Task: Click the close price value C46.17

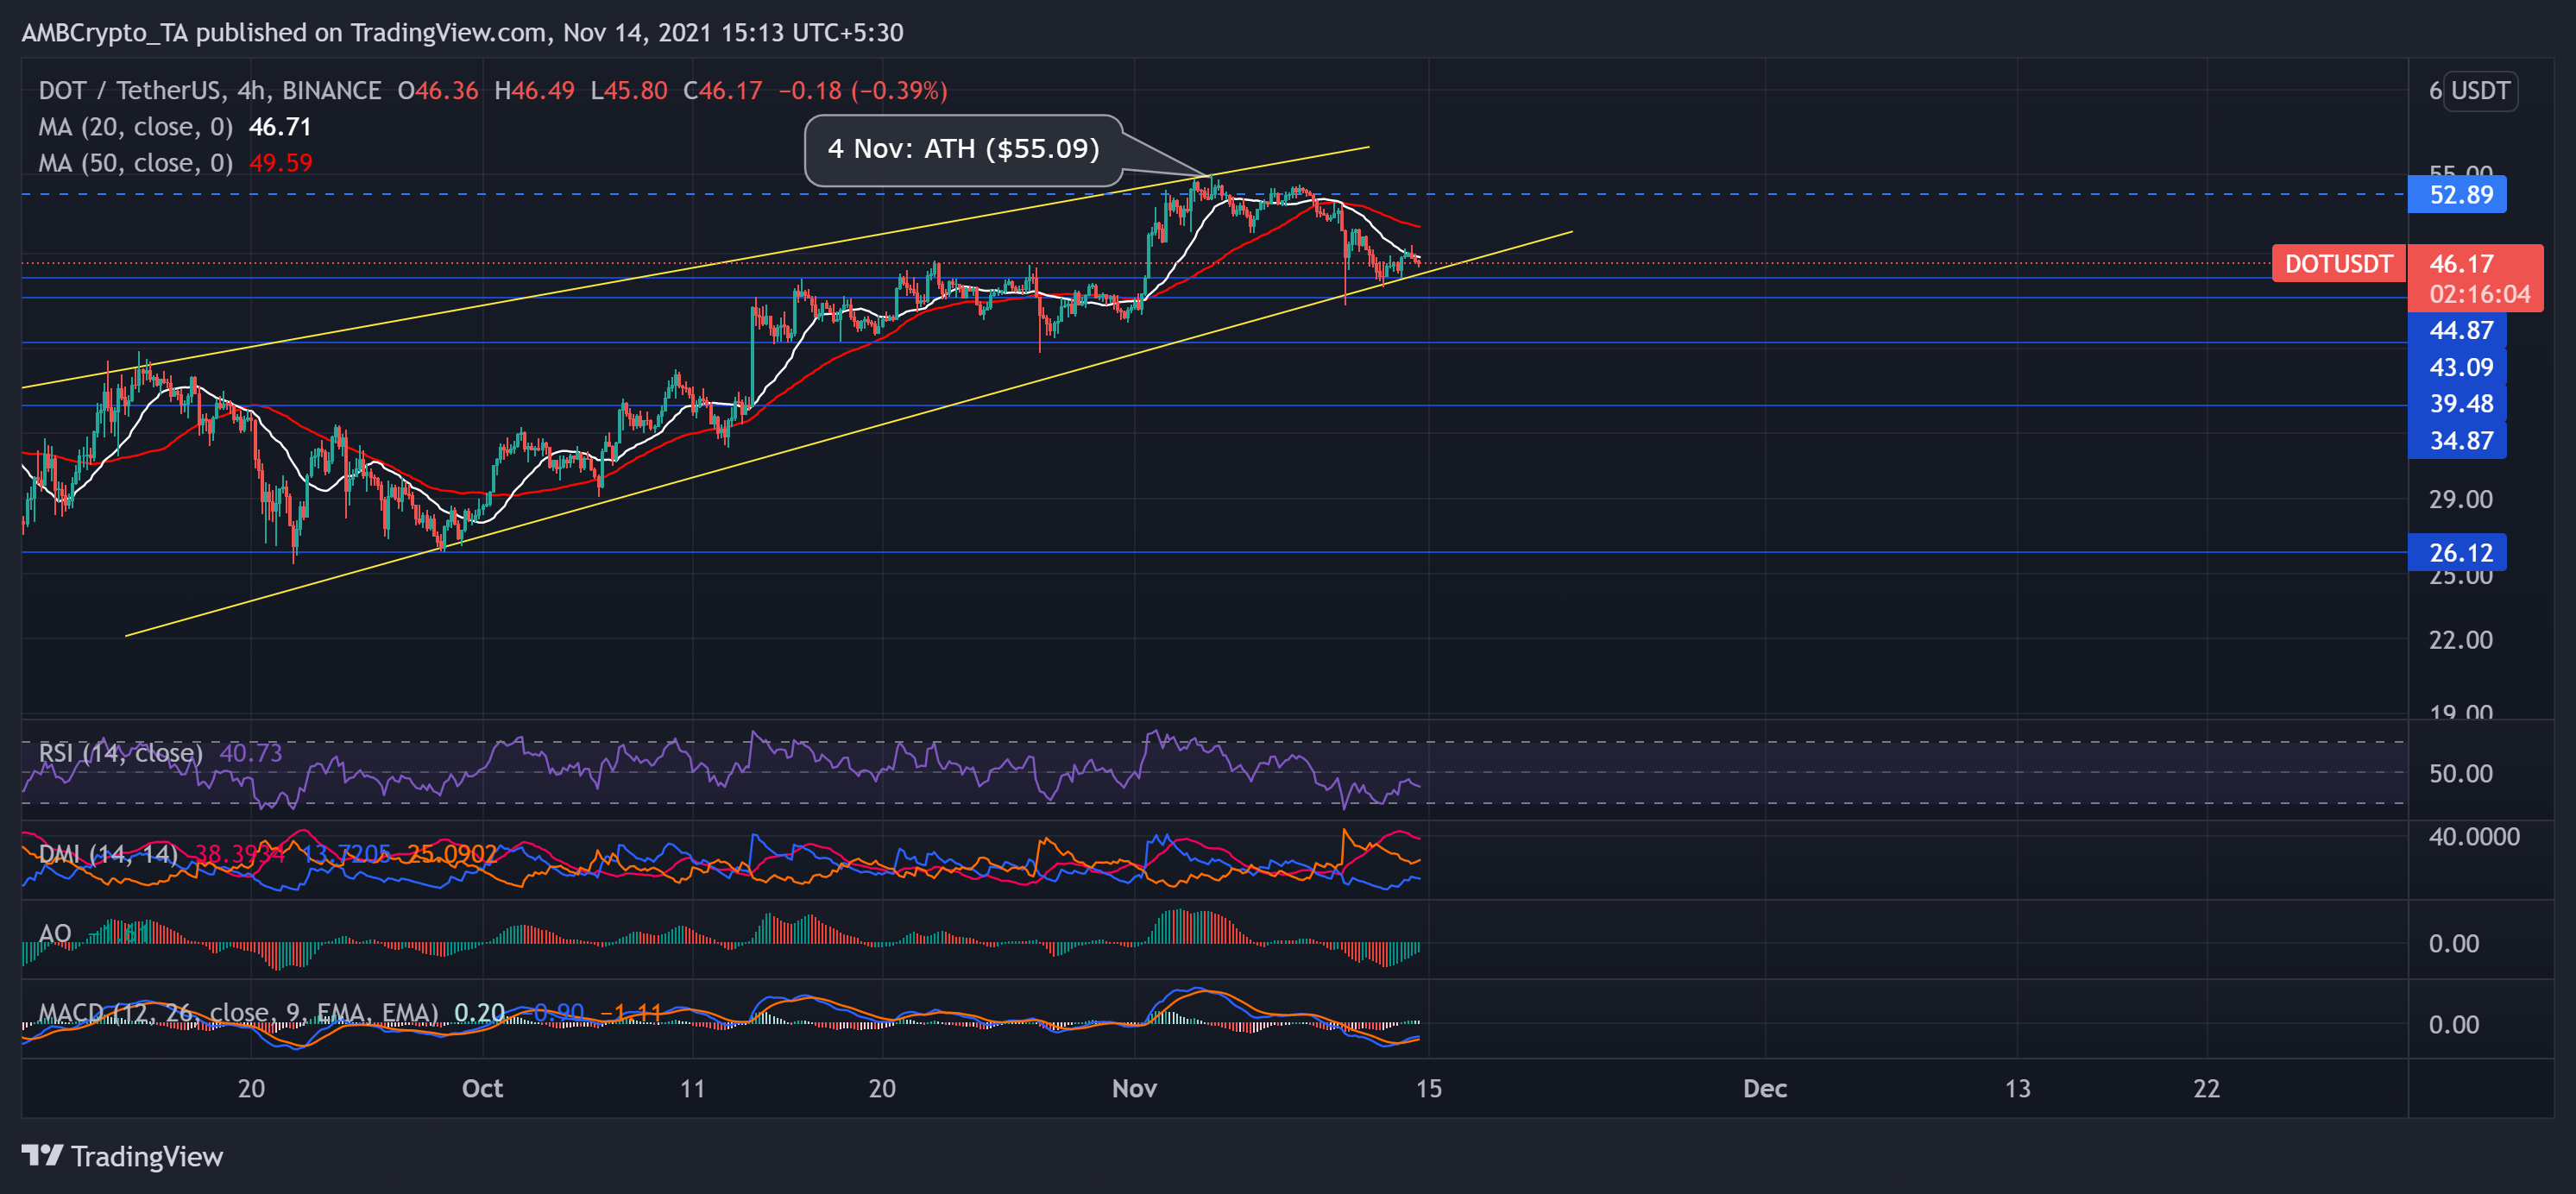Action: (722, 91)
